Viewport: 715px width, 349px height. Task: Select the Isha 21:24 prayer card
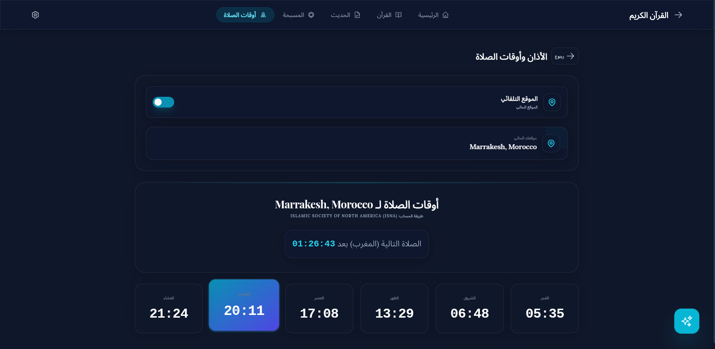coord(169,308)
